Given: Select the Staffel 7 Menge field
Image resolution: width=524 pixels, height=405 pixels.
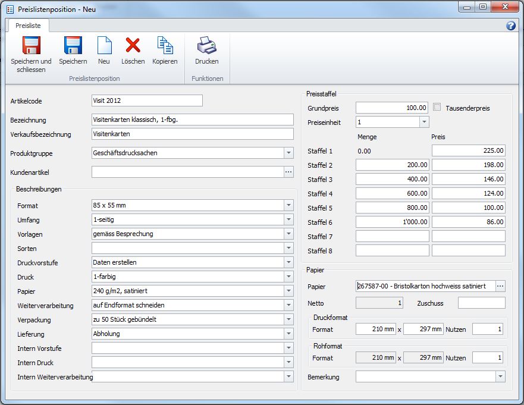Looking at the screenshot, I should point(392,236).
